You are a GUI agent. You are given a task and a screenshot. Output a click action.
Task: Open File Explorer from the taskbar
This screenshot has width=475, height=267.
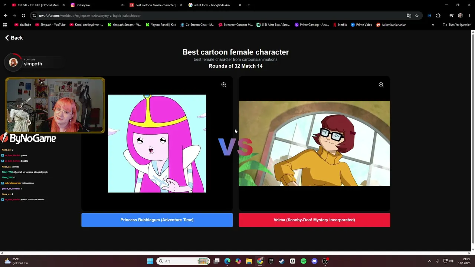(249, 261)
